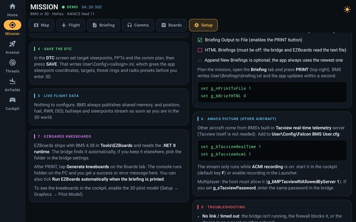Switch to the Briefing tab
356x222 pixels.
coord(103,25)
